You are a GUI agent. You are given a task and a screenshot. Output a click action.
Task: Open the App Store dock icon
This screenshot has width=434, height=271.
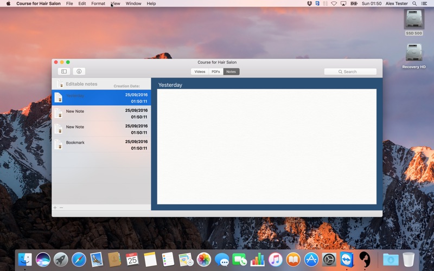point(311,260)
